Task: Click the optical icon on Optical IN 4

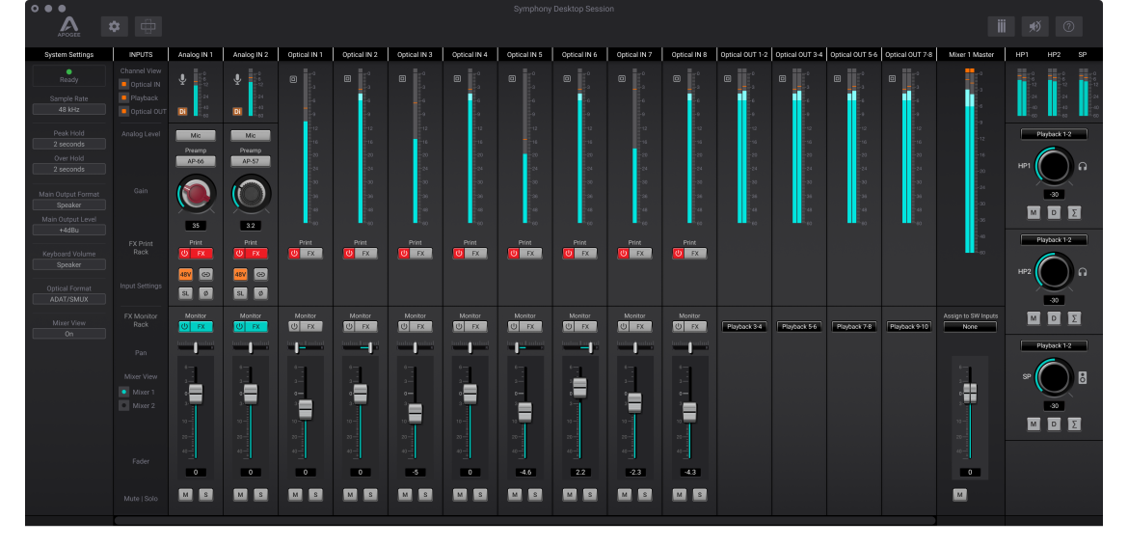Action: [458, 79]
